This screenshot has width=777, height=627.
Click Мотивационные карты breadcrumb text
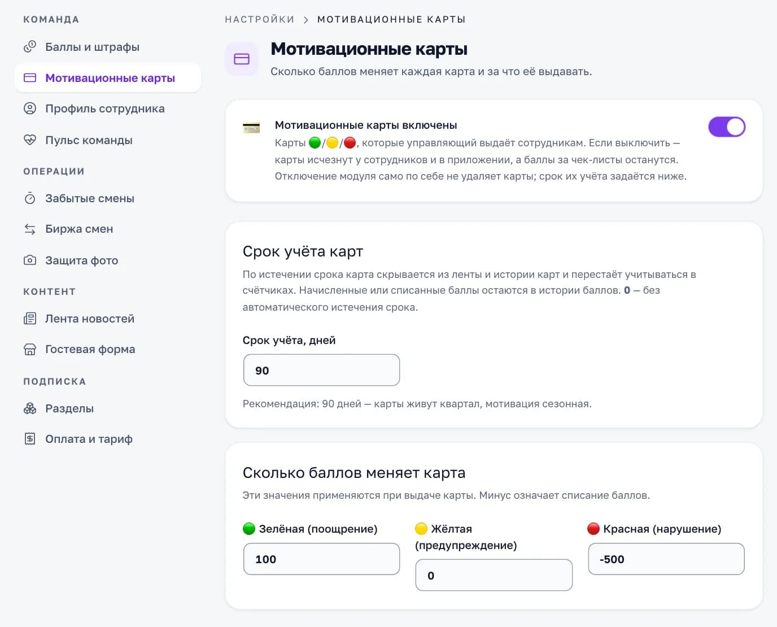[391, 19]
